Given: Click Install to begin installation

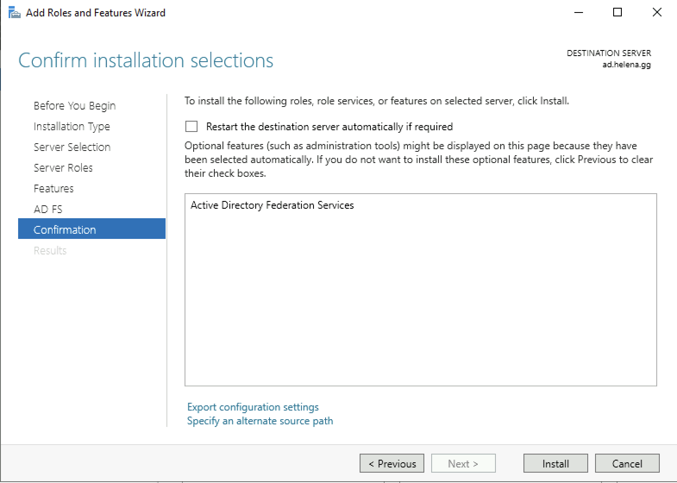Looking at the screenshot, I should (x=555, y=464).
